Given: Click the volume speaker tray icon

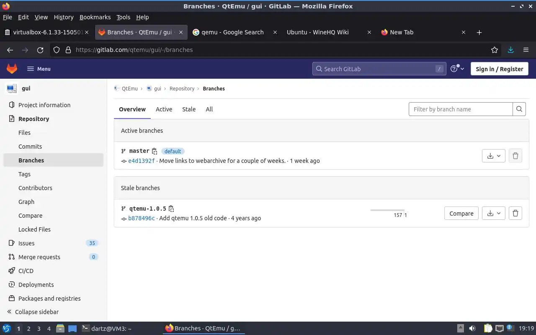Looking at the screenshot, I should tap(472, 329).
